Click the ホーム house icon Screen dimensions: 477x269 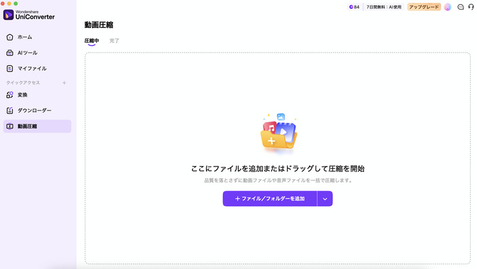tap(10, 37)
